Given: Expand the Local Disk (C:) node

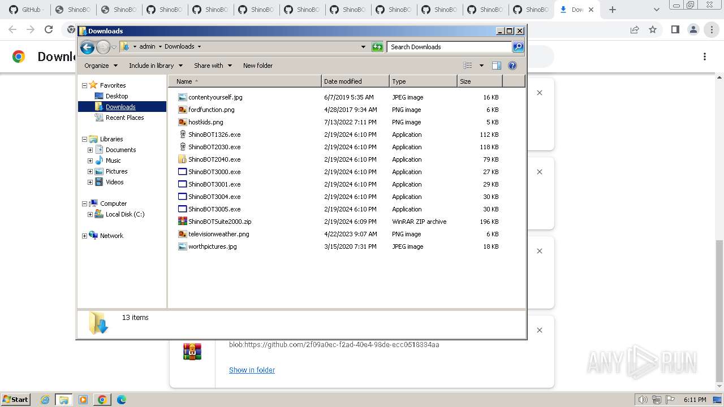Looking at the screenshot, I should [x=90, y=214].
